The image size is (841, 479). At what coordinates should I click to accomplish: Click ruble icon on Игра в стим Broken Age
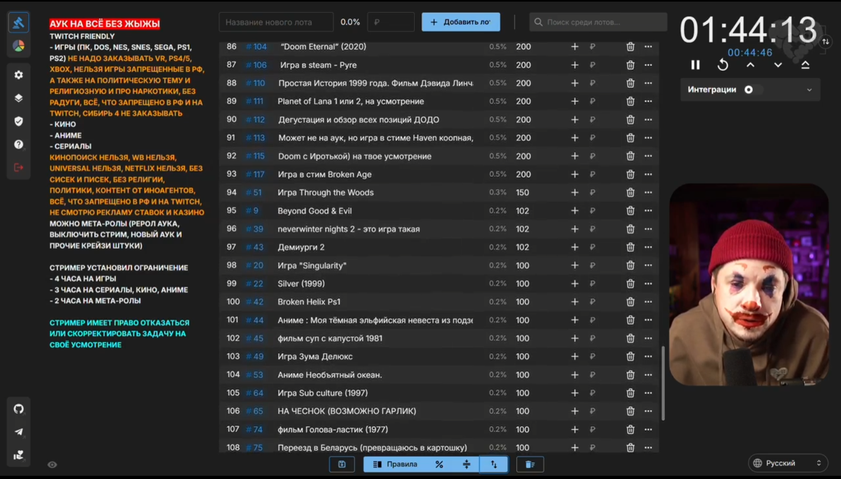point(592,174)
